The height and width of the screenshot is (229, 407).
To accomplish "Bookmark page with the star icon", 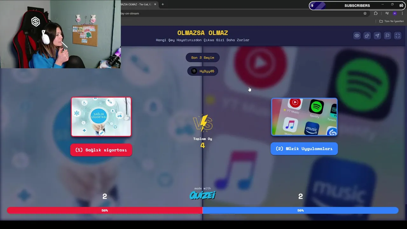I will [365, 13].
